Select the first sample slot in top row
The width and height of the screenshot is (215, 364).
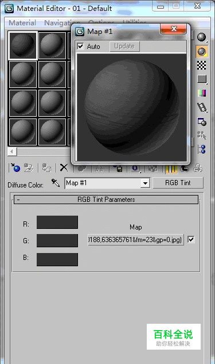tap(23, 45)
